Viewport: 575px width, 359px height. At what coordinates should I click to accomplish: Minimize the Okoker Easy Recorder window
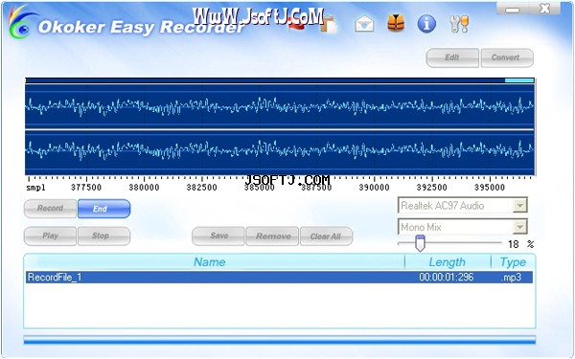click(513, 9)
